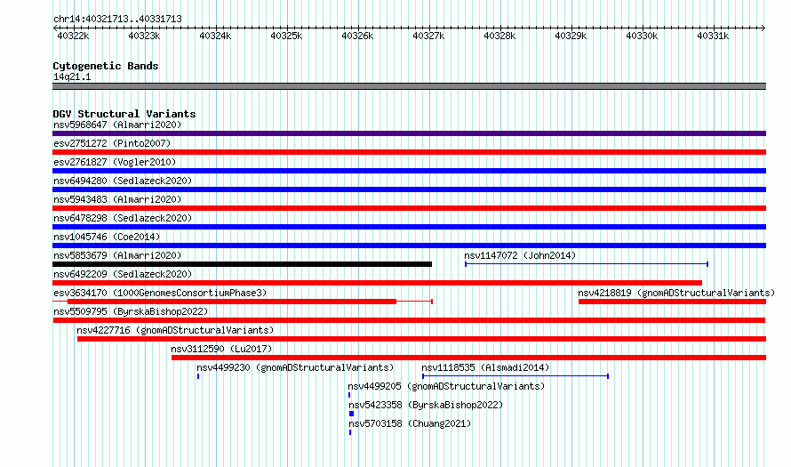Image resolution: width=791 pixels, height=467 pixels.
Task: Click the nsv3112590 (Lu2017) red bar
Action: [468, 358]
